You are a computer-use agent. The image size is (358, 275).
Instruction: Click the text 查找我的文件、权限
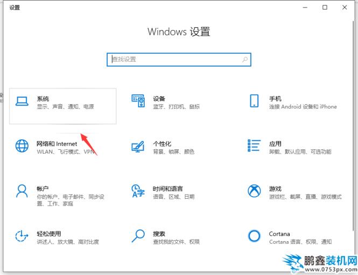pos(176,242)
